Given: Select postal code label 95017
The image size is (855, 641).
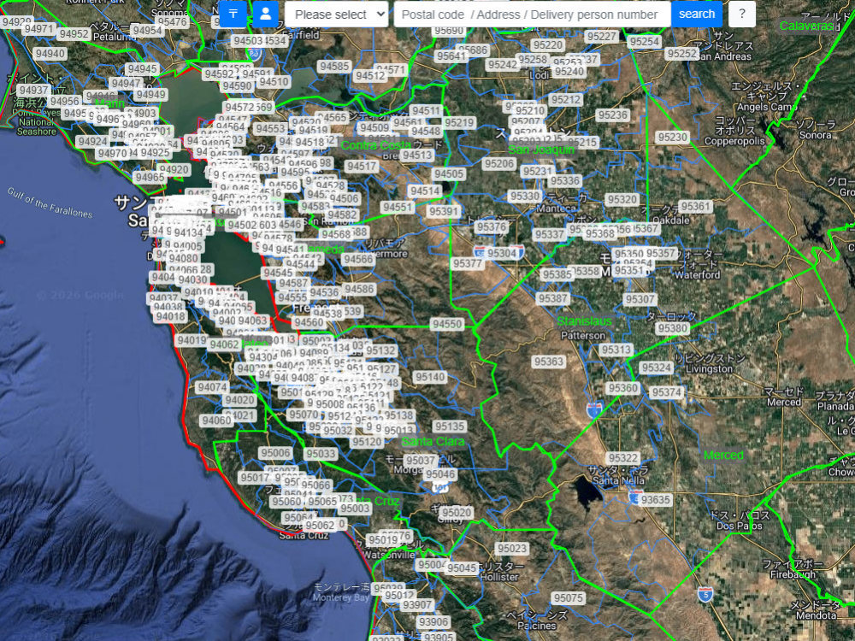Looking at the screenshot, I should (x=255, y=478).
